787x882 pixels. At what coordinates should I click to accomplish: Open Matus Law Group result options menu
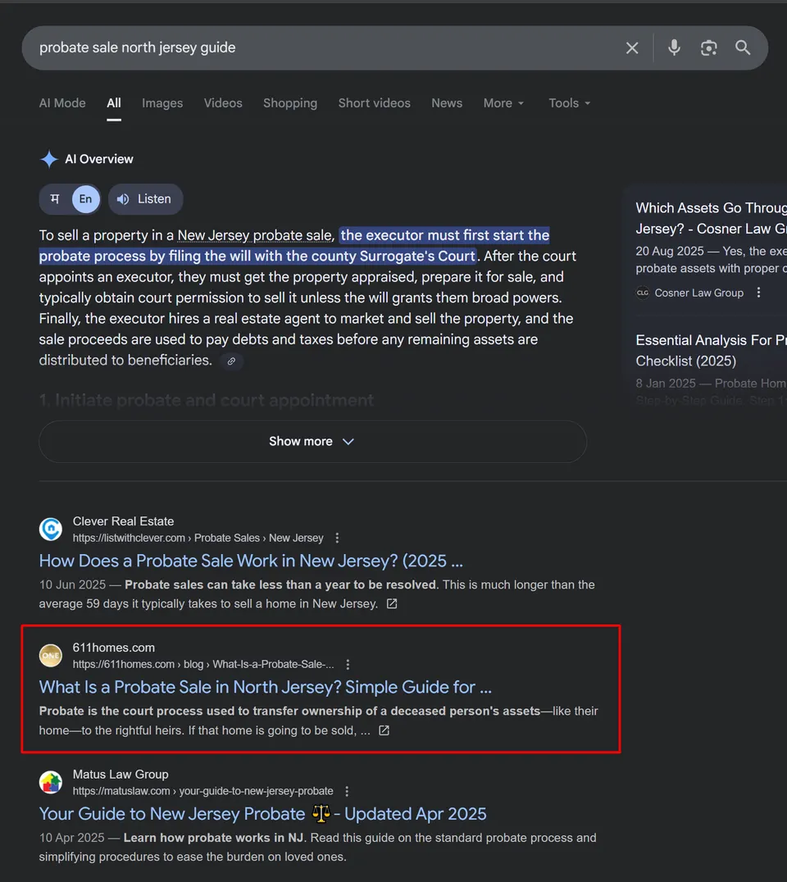click(x=347, y=792)
